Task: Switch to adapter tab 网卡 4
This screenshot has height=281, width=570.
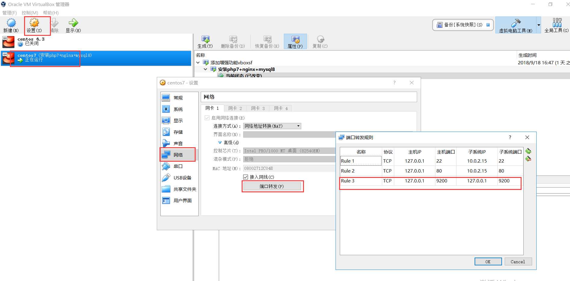Action: (x=281, y=108)
